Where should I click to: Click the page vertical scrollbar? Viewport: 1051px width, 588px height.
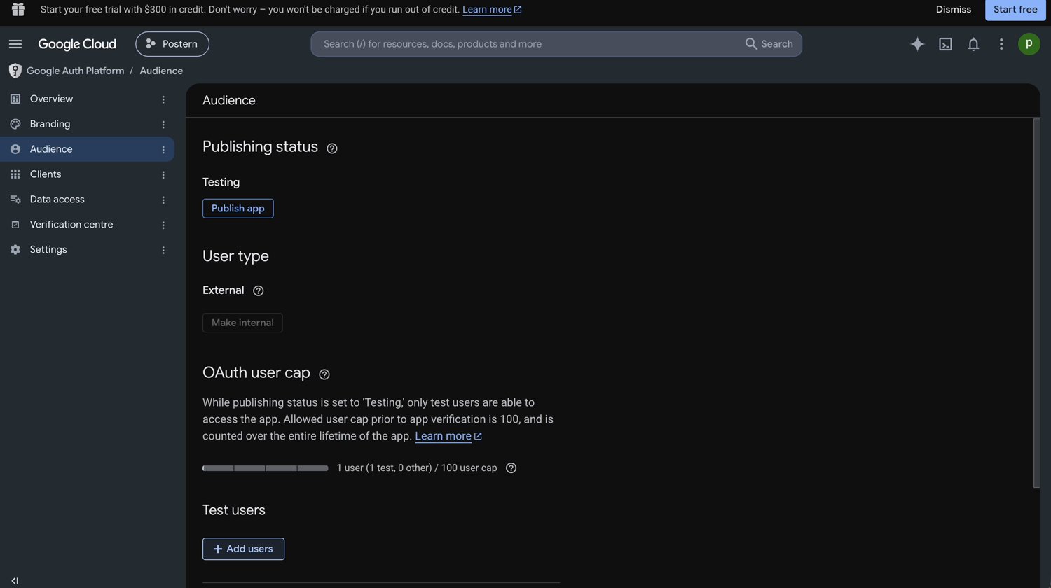point(1036,303)
